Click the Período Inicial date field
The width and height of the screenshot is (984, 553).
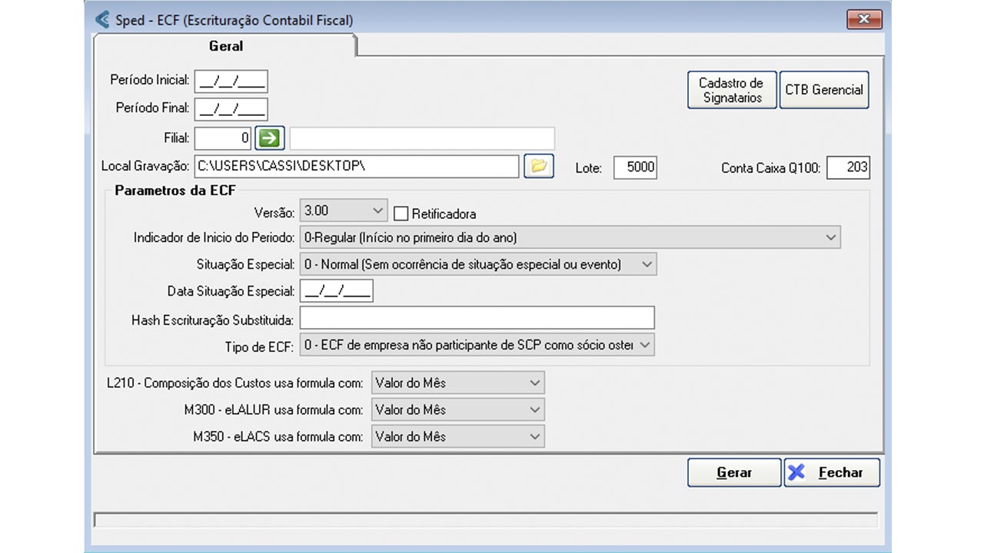(231, 81)
